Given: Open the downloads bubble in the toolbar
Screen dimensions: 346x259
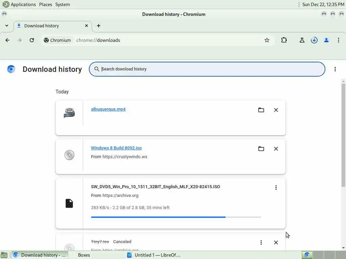Looking at the screenshot, I should pyautogui.click(x=314, y=40).
